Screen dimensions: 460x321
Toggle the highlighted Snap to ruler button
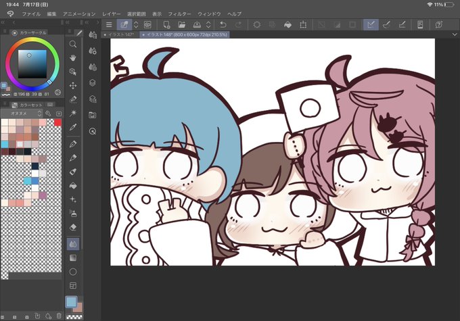[x=371, y=24]
